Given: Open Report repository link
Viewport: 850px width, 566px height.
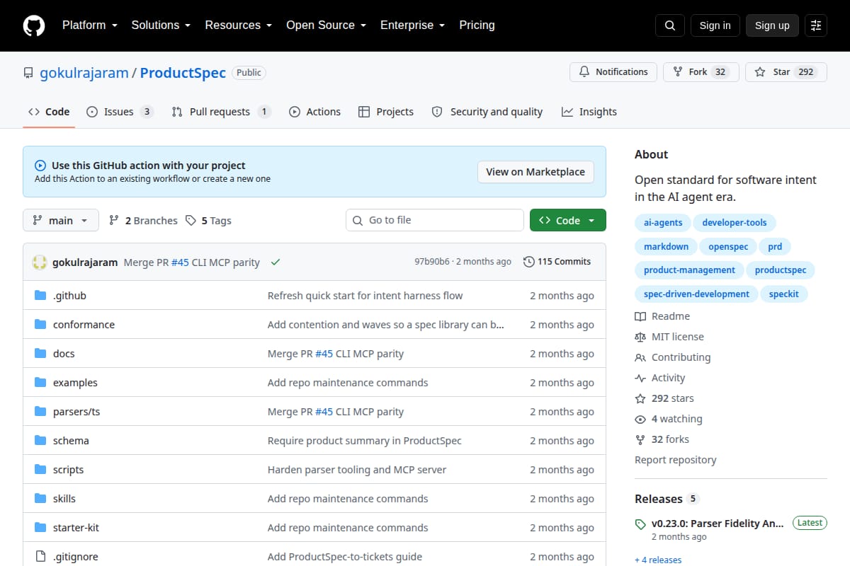Looking at the screenshot, I should point(676,460).
